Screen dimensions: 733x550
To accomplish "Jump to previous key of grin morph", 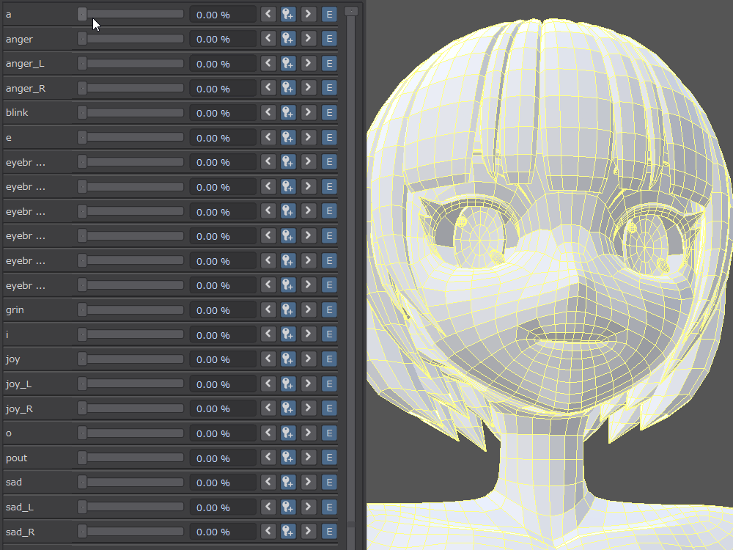I will pyautogui.click(x=268, y=310).
